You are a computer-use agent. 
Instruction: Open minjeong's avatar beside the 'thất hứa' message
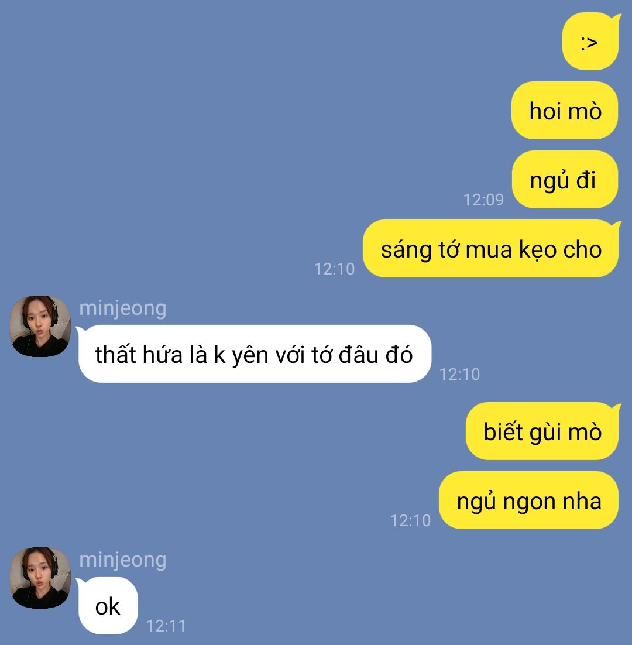click(x=40, y=326)
